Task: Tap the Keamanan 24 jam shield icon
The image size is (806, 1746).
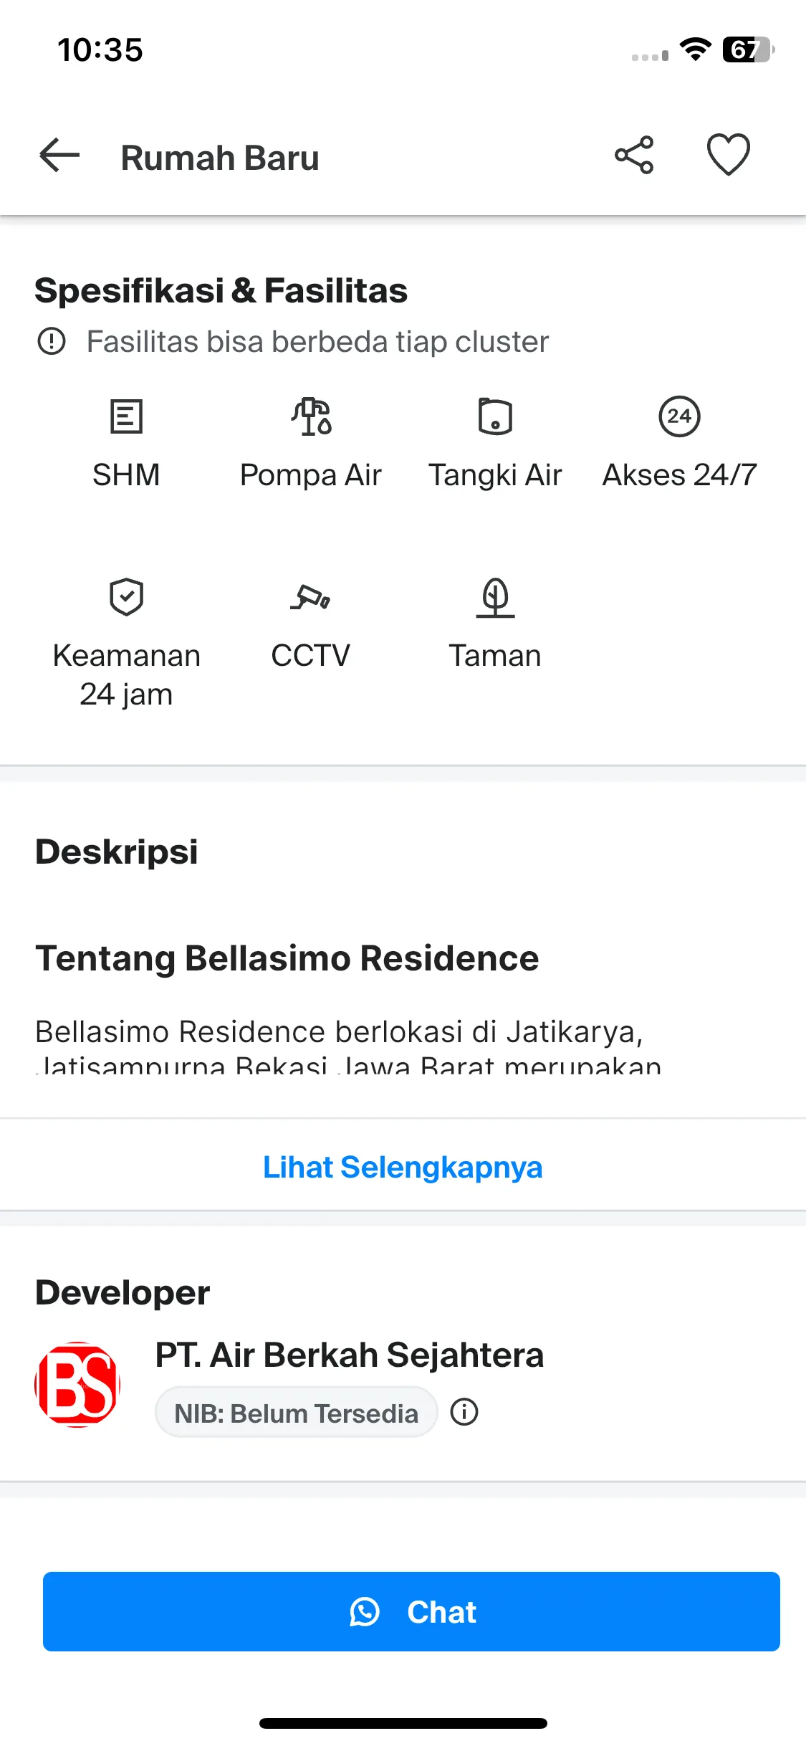Action: (126, 597)
